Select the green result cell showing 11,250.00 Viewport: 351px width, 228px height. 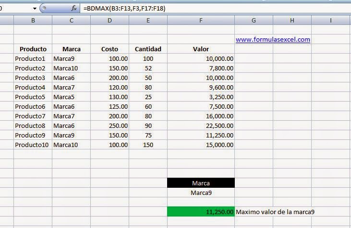coord(201,212)
